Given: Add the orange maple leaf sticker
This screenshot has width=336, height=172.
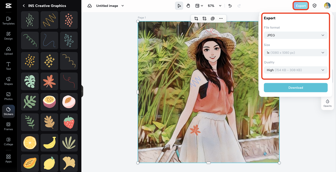Looking at the screenshot, I should click(49, 81).
